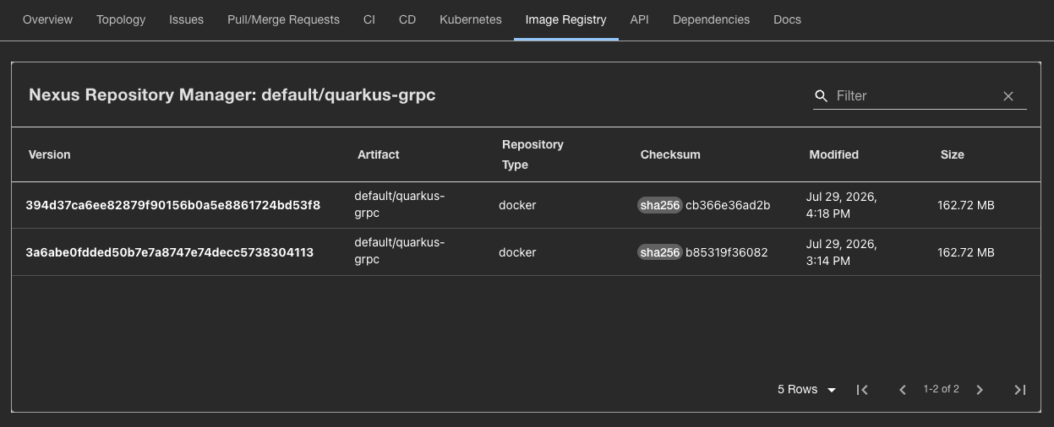
Task: Go to next page arrow
Action: (x=980, y=390)
